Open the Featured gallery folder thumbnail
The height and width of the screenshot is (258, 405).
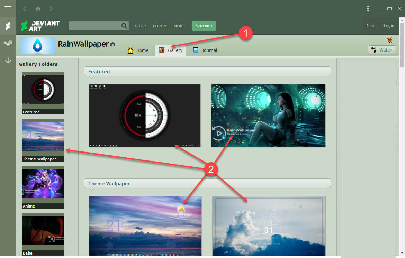43,93
